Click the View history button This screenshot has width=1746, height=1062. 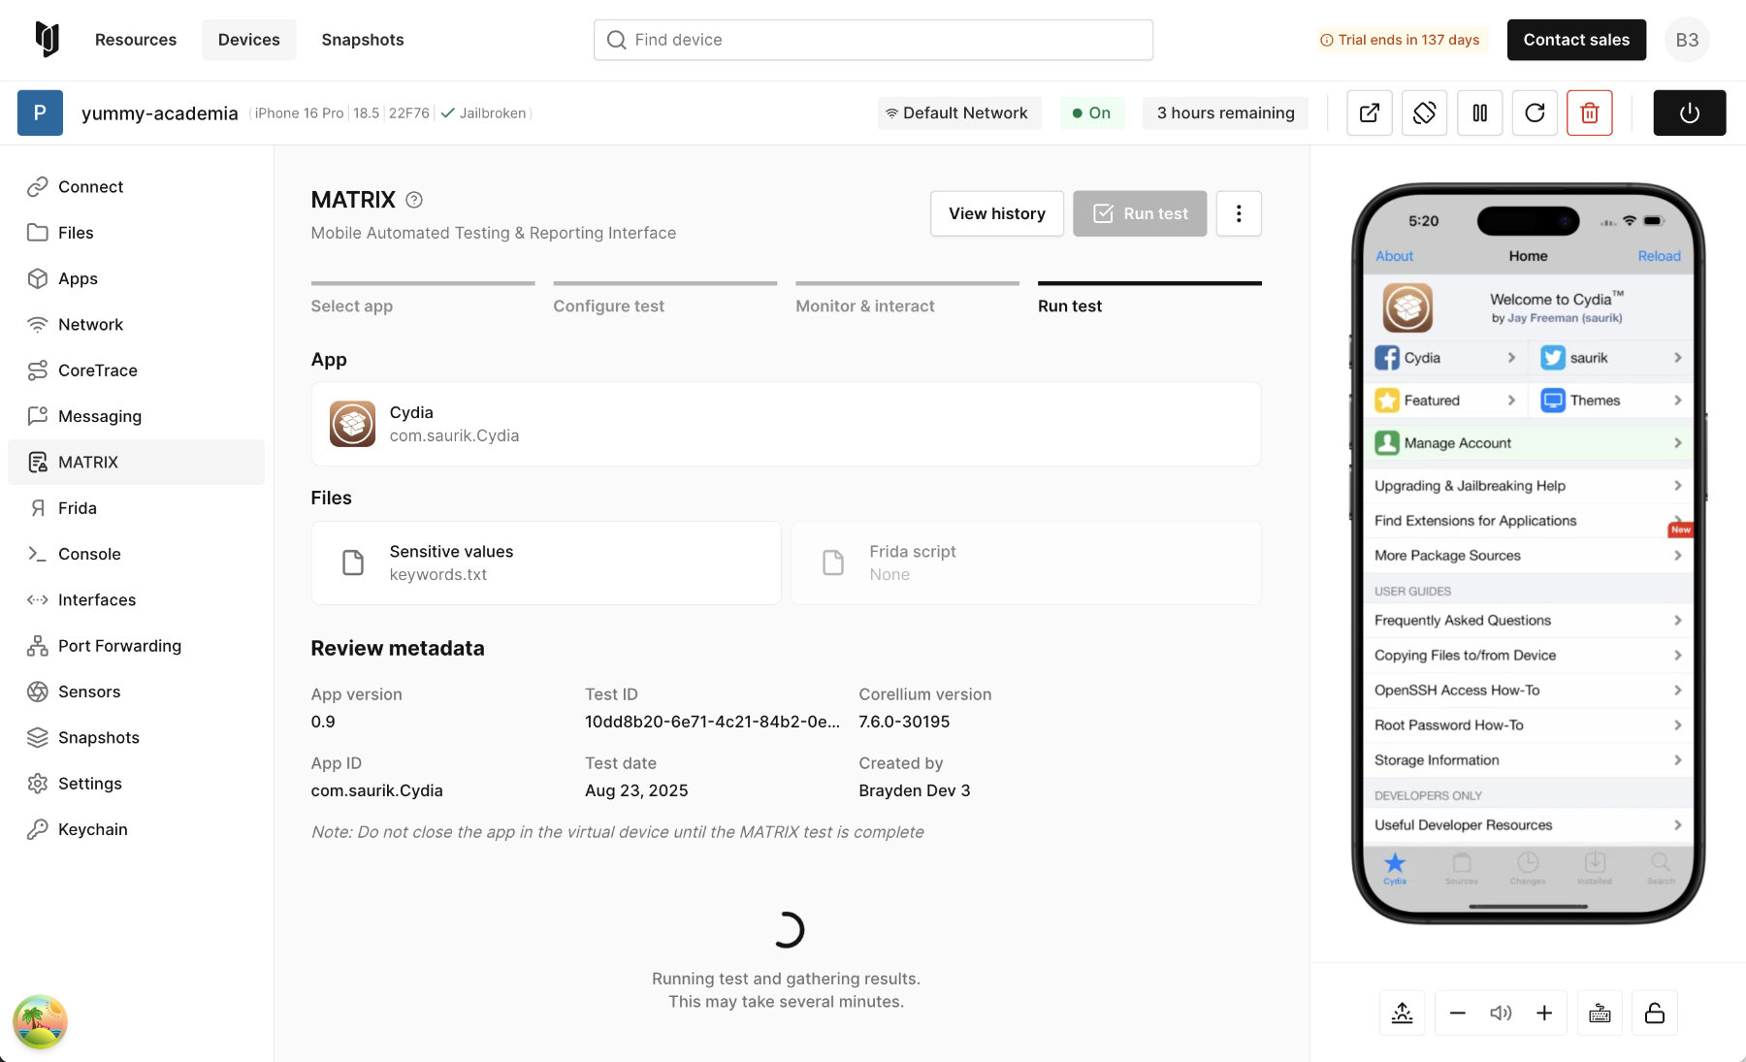pyautogui.click(x=996, y=213)
